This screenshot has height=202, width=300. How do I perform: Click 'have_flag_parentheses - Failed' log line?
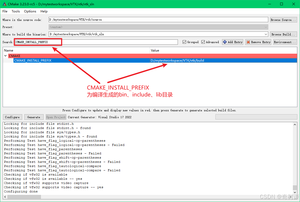coord(53,153)
